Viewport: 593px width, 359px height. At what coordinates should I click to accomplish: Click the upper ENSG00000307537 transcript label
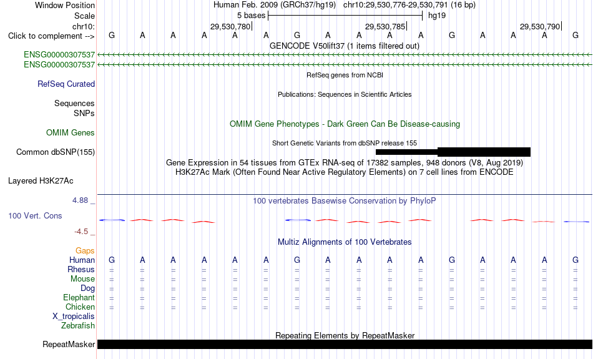[59, 55]
